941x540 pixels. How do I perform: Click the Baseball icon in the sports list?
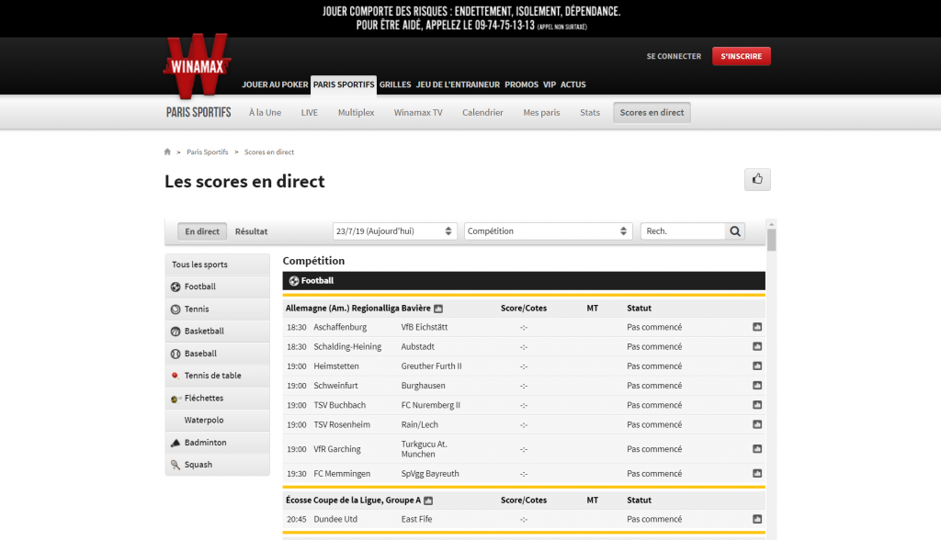pos(176,353)
